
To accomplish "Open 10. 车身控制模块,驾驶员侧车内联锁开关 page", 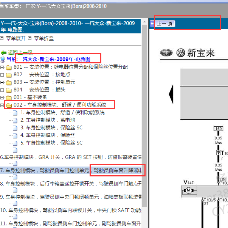I will point(71,210).
